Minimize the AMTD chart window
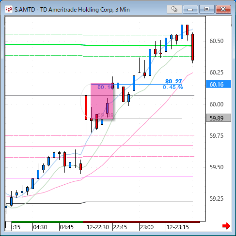Screen dimensions: 236x236 click(190, 9)
